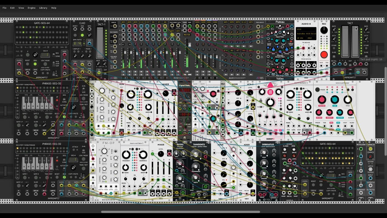Click the pink POSITION knob on texture synthesizer
387x218 pixels.
(322, 100)
